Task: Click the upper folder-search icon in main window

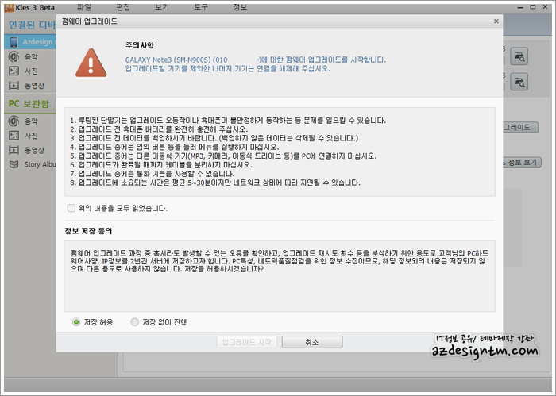Action: [519, 56]
